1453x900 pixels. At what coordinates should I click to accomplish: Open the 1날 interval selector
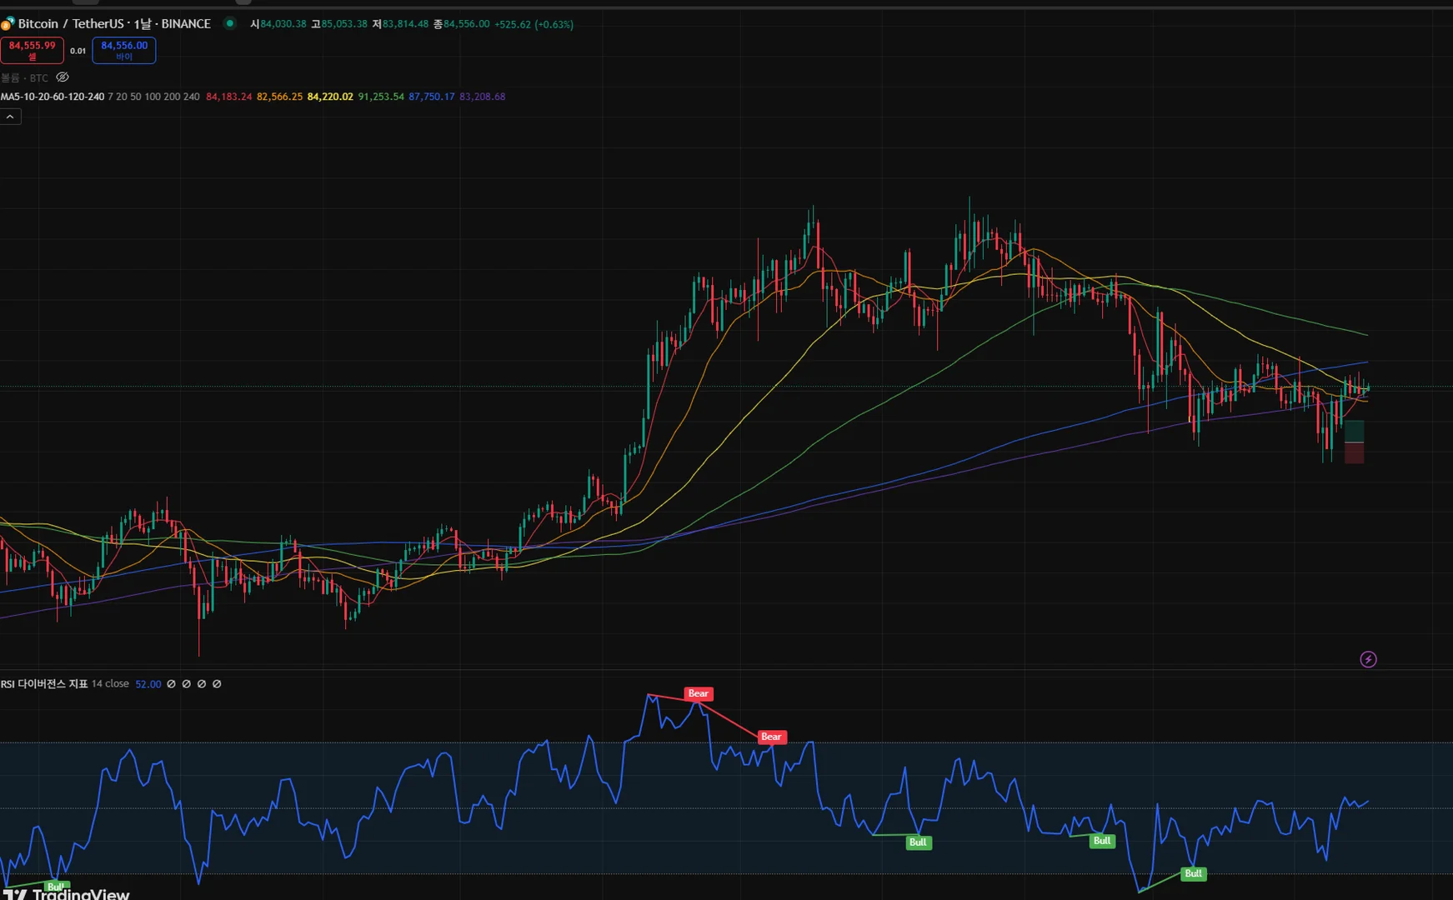click(x=143, y=23)
